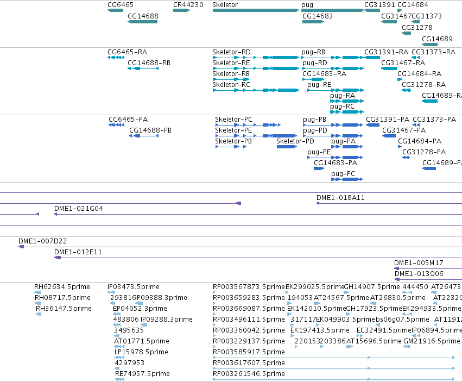Image resolution: width=462 pixels, height=382 pixels.
Task: Click the EK197413.5prime EST label
Action: tap(320, 331)
